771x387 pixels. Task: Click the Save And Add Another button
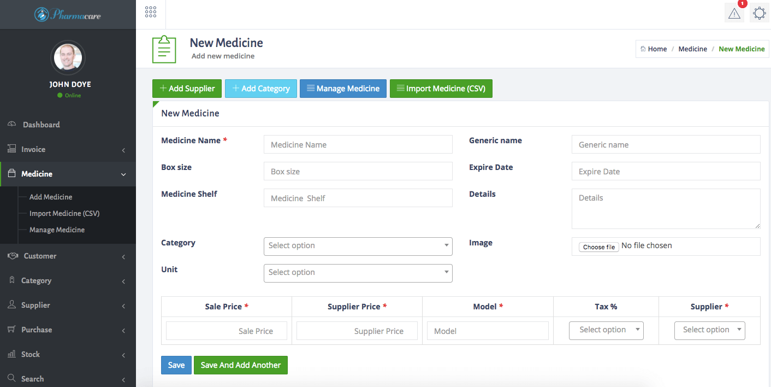[241, 365]
